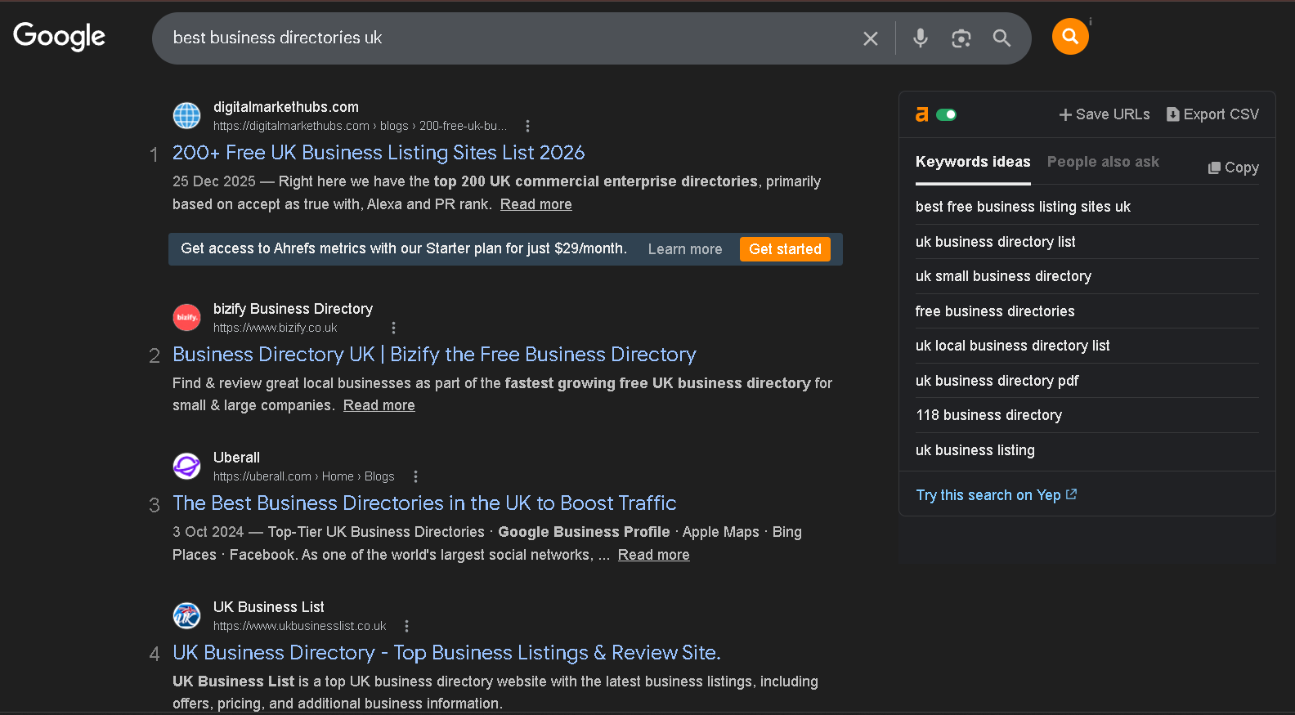Toggle the Ahrefs SEO toolbar switch
This screenshot has height=715, width=1295.
pyautogui.click(x=947, y=114)
